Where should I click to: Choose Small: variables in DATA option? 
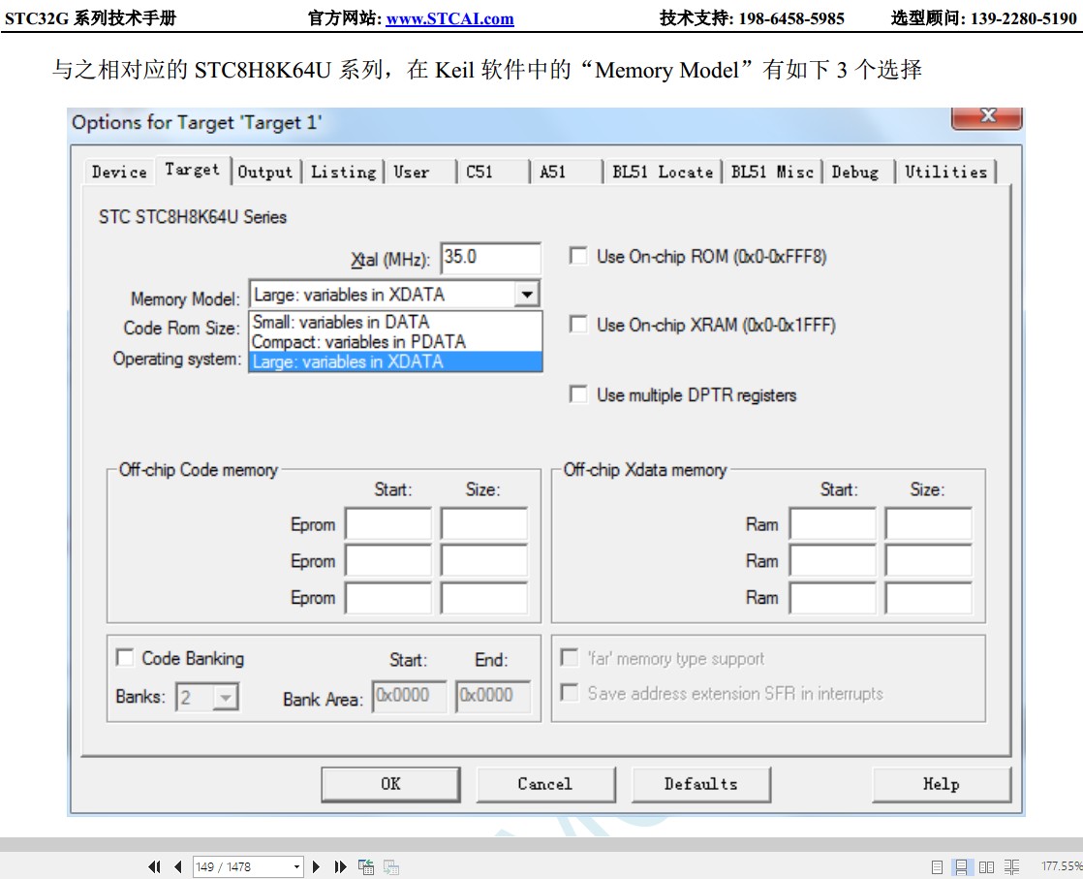pyautogui.click(x=395, y=322)
